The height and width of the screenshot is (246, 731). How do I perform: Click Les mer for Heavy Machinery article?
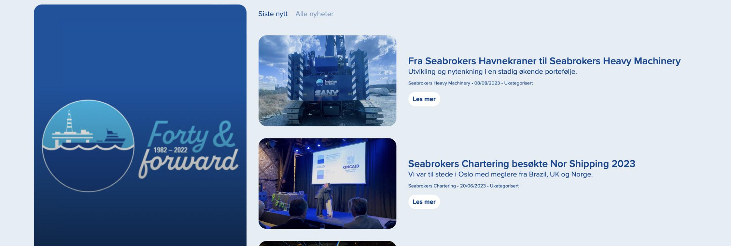tap(424, 99)
